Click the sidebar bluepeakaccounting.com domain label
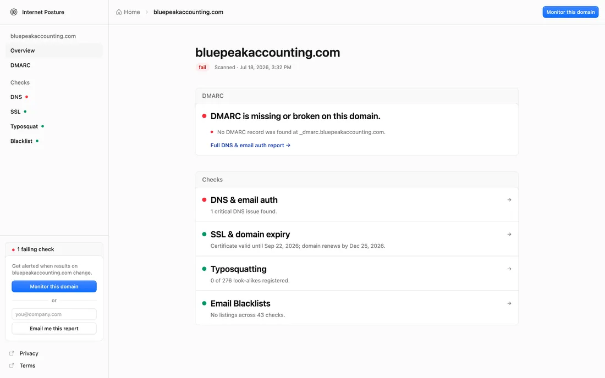The width and height of the screenshot is (605, 378). pos(43,36)
